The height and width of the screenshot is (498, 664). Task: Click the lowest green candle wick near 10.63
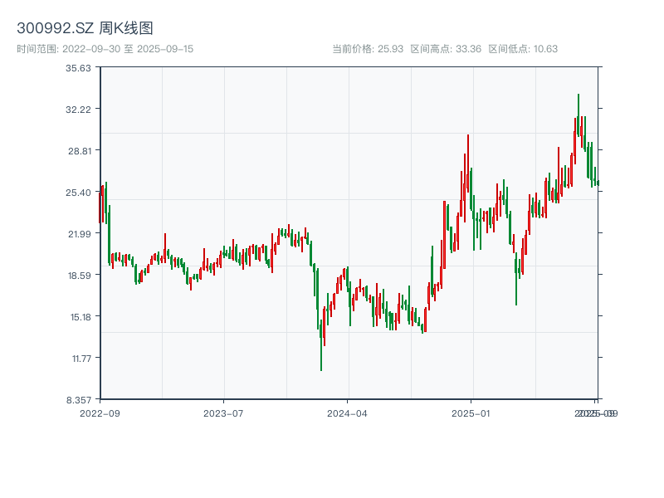(x=321, y=345)
